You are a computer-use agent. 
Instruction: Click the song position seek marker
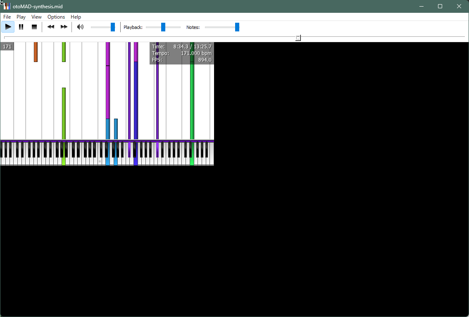298,38
